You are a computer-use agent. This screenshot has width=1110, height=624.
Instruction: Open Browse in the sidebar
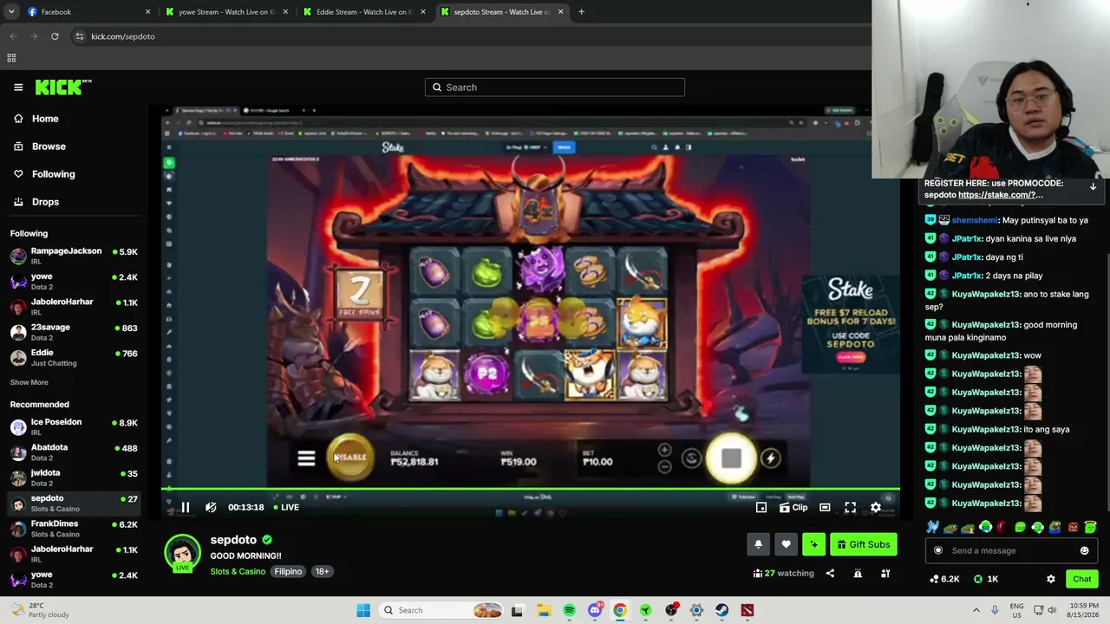(49, 146)
